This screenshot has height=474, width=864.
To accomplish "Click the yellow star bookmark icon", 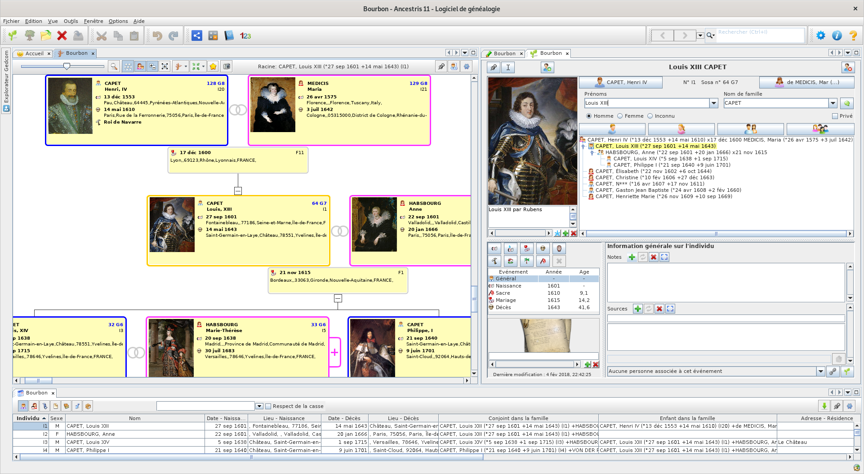I will (x=213, y=66).
